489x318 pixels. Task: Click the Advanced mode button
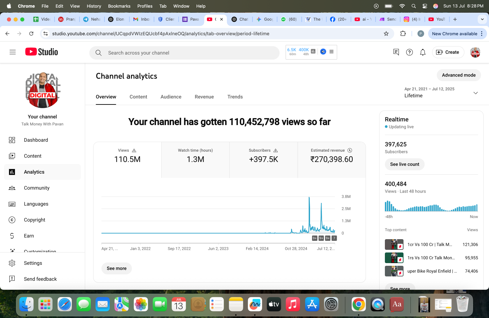458,75
